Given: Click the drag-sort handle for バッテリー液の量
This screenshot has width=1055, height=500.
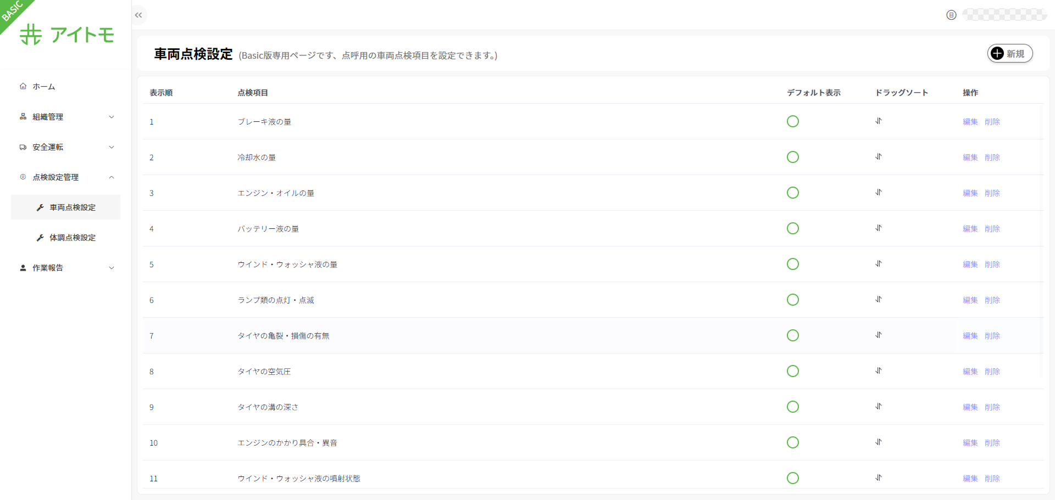Looking at the screenshot, I should pos(879,228).
